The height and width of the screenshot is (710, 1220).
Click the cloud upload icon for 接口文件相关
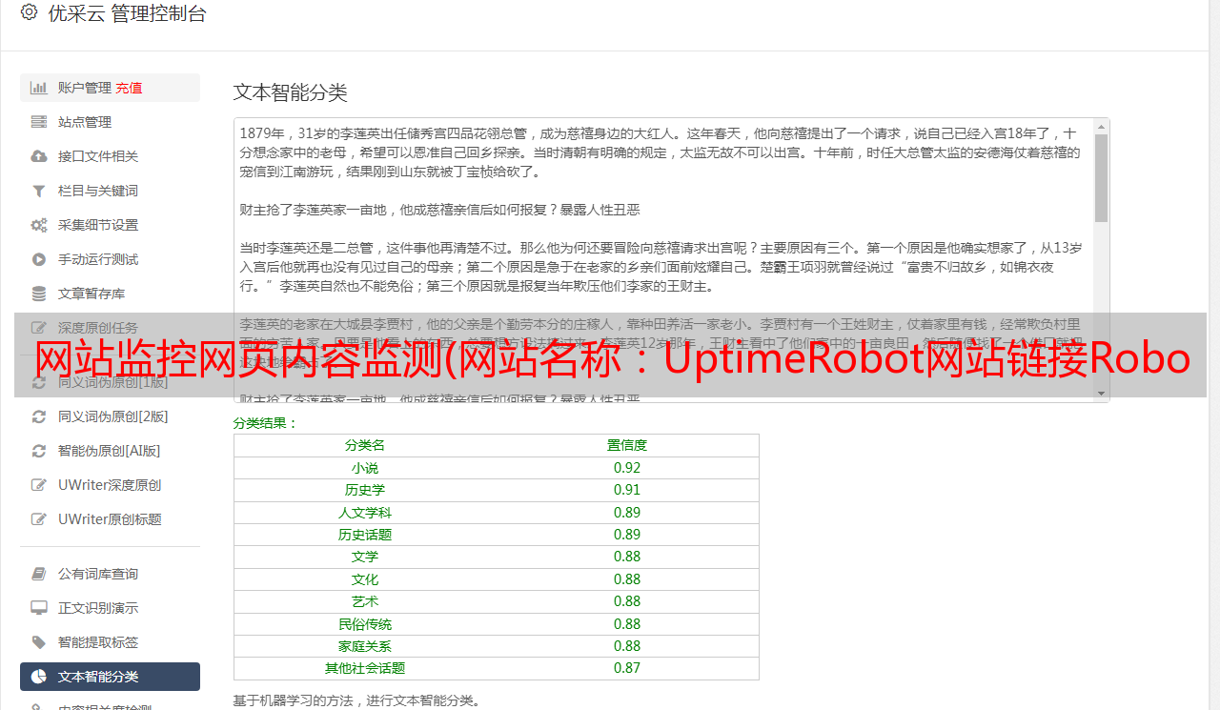[x=39, y=156]
